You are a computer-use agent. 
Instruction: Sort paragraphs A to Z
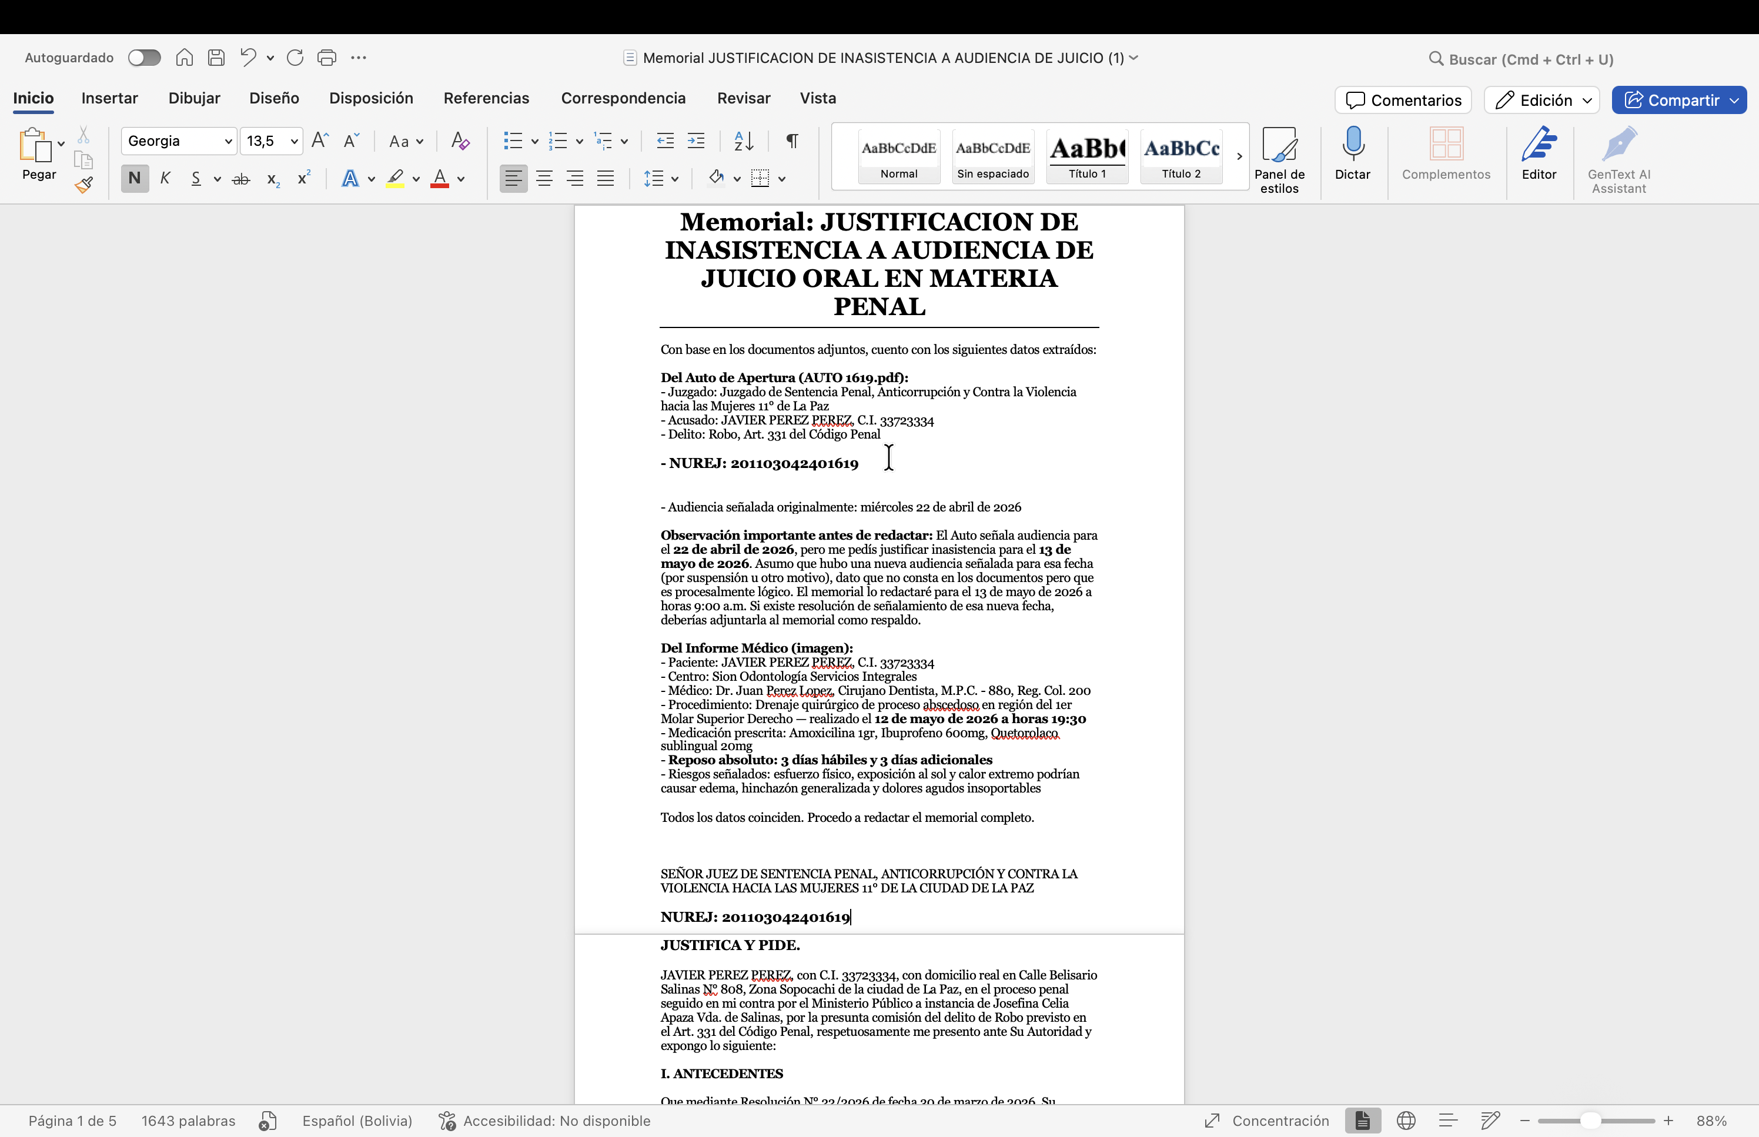pos(744,141)
